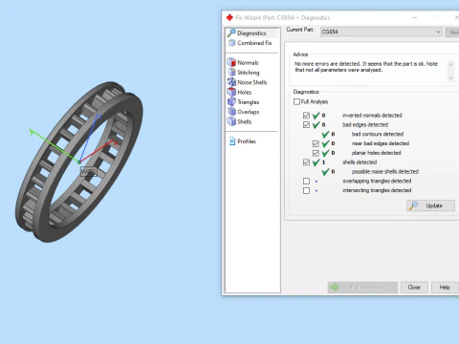Screen dimensions: 459x344
Task: Click the 'shells detected' label
Action: [x=360, y=162]
